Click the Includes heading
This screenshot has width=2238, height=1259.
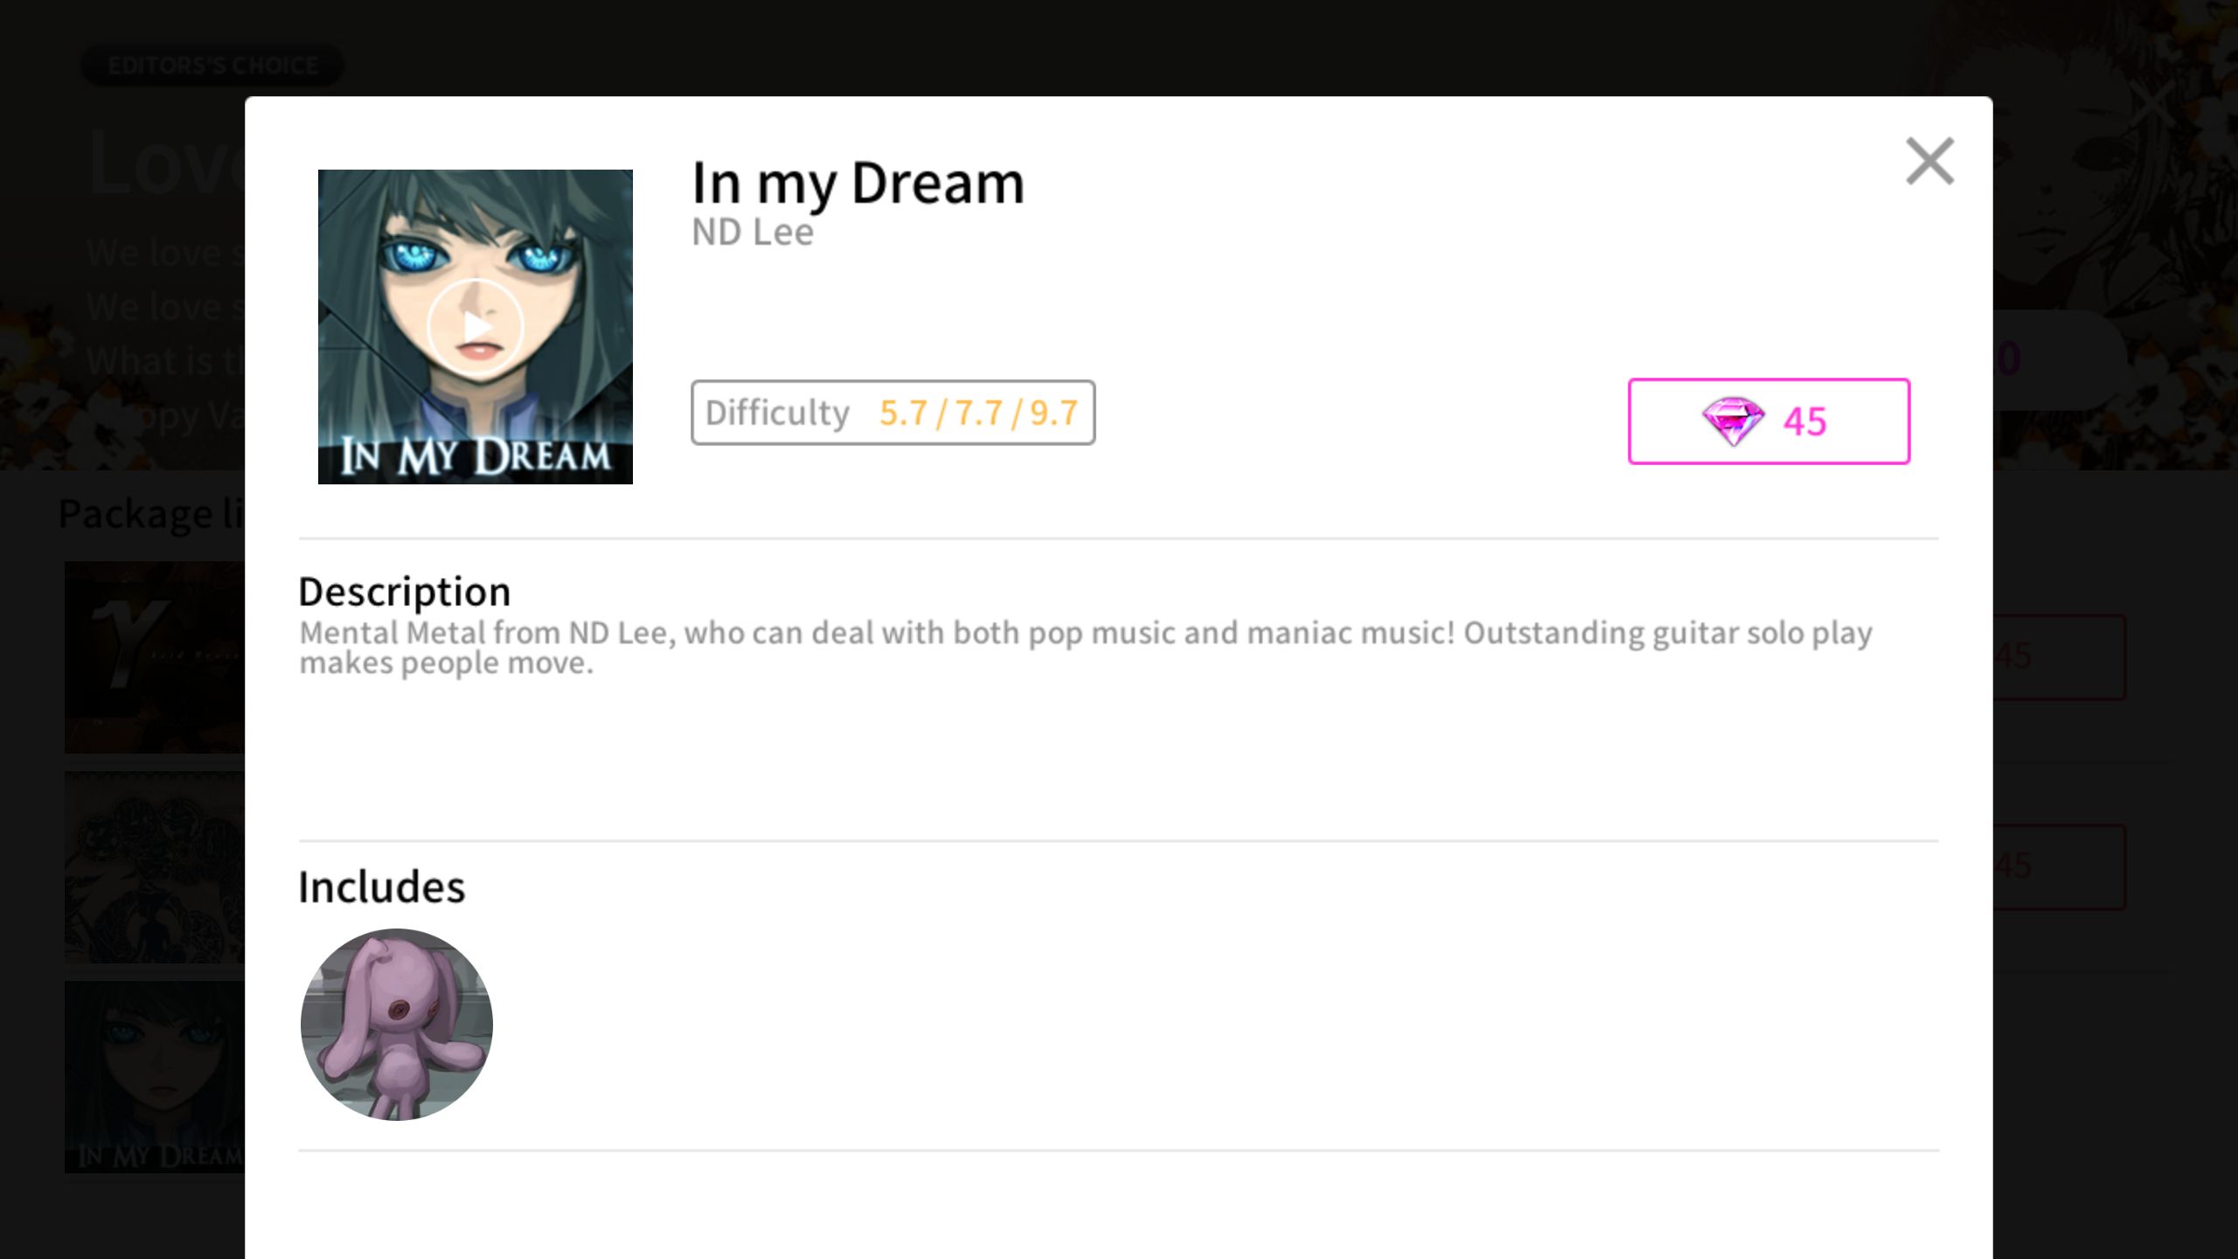[x=381, y=887]
